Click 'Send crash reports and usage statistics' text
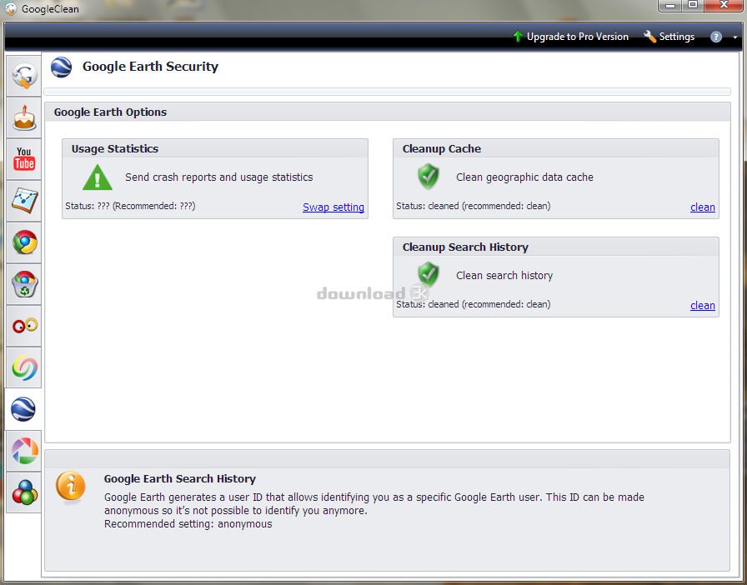Viewport: 747px width, 585px height. pos(219,177)
